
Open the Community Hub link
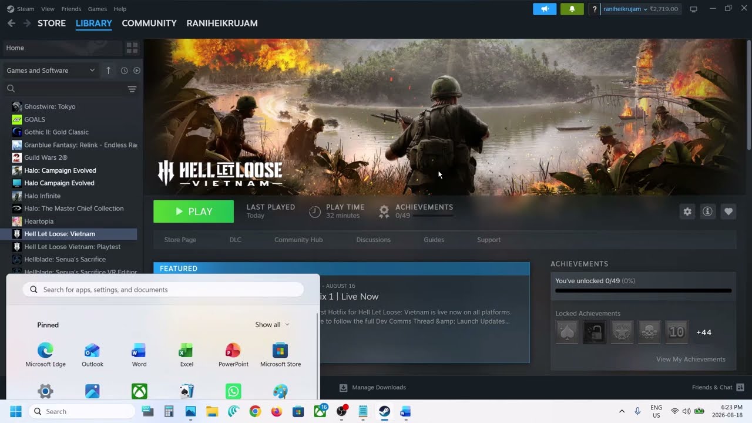tap(298, 240)
